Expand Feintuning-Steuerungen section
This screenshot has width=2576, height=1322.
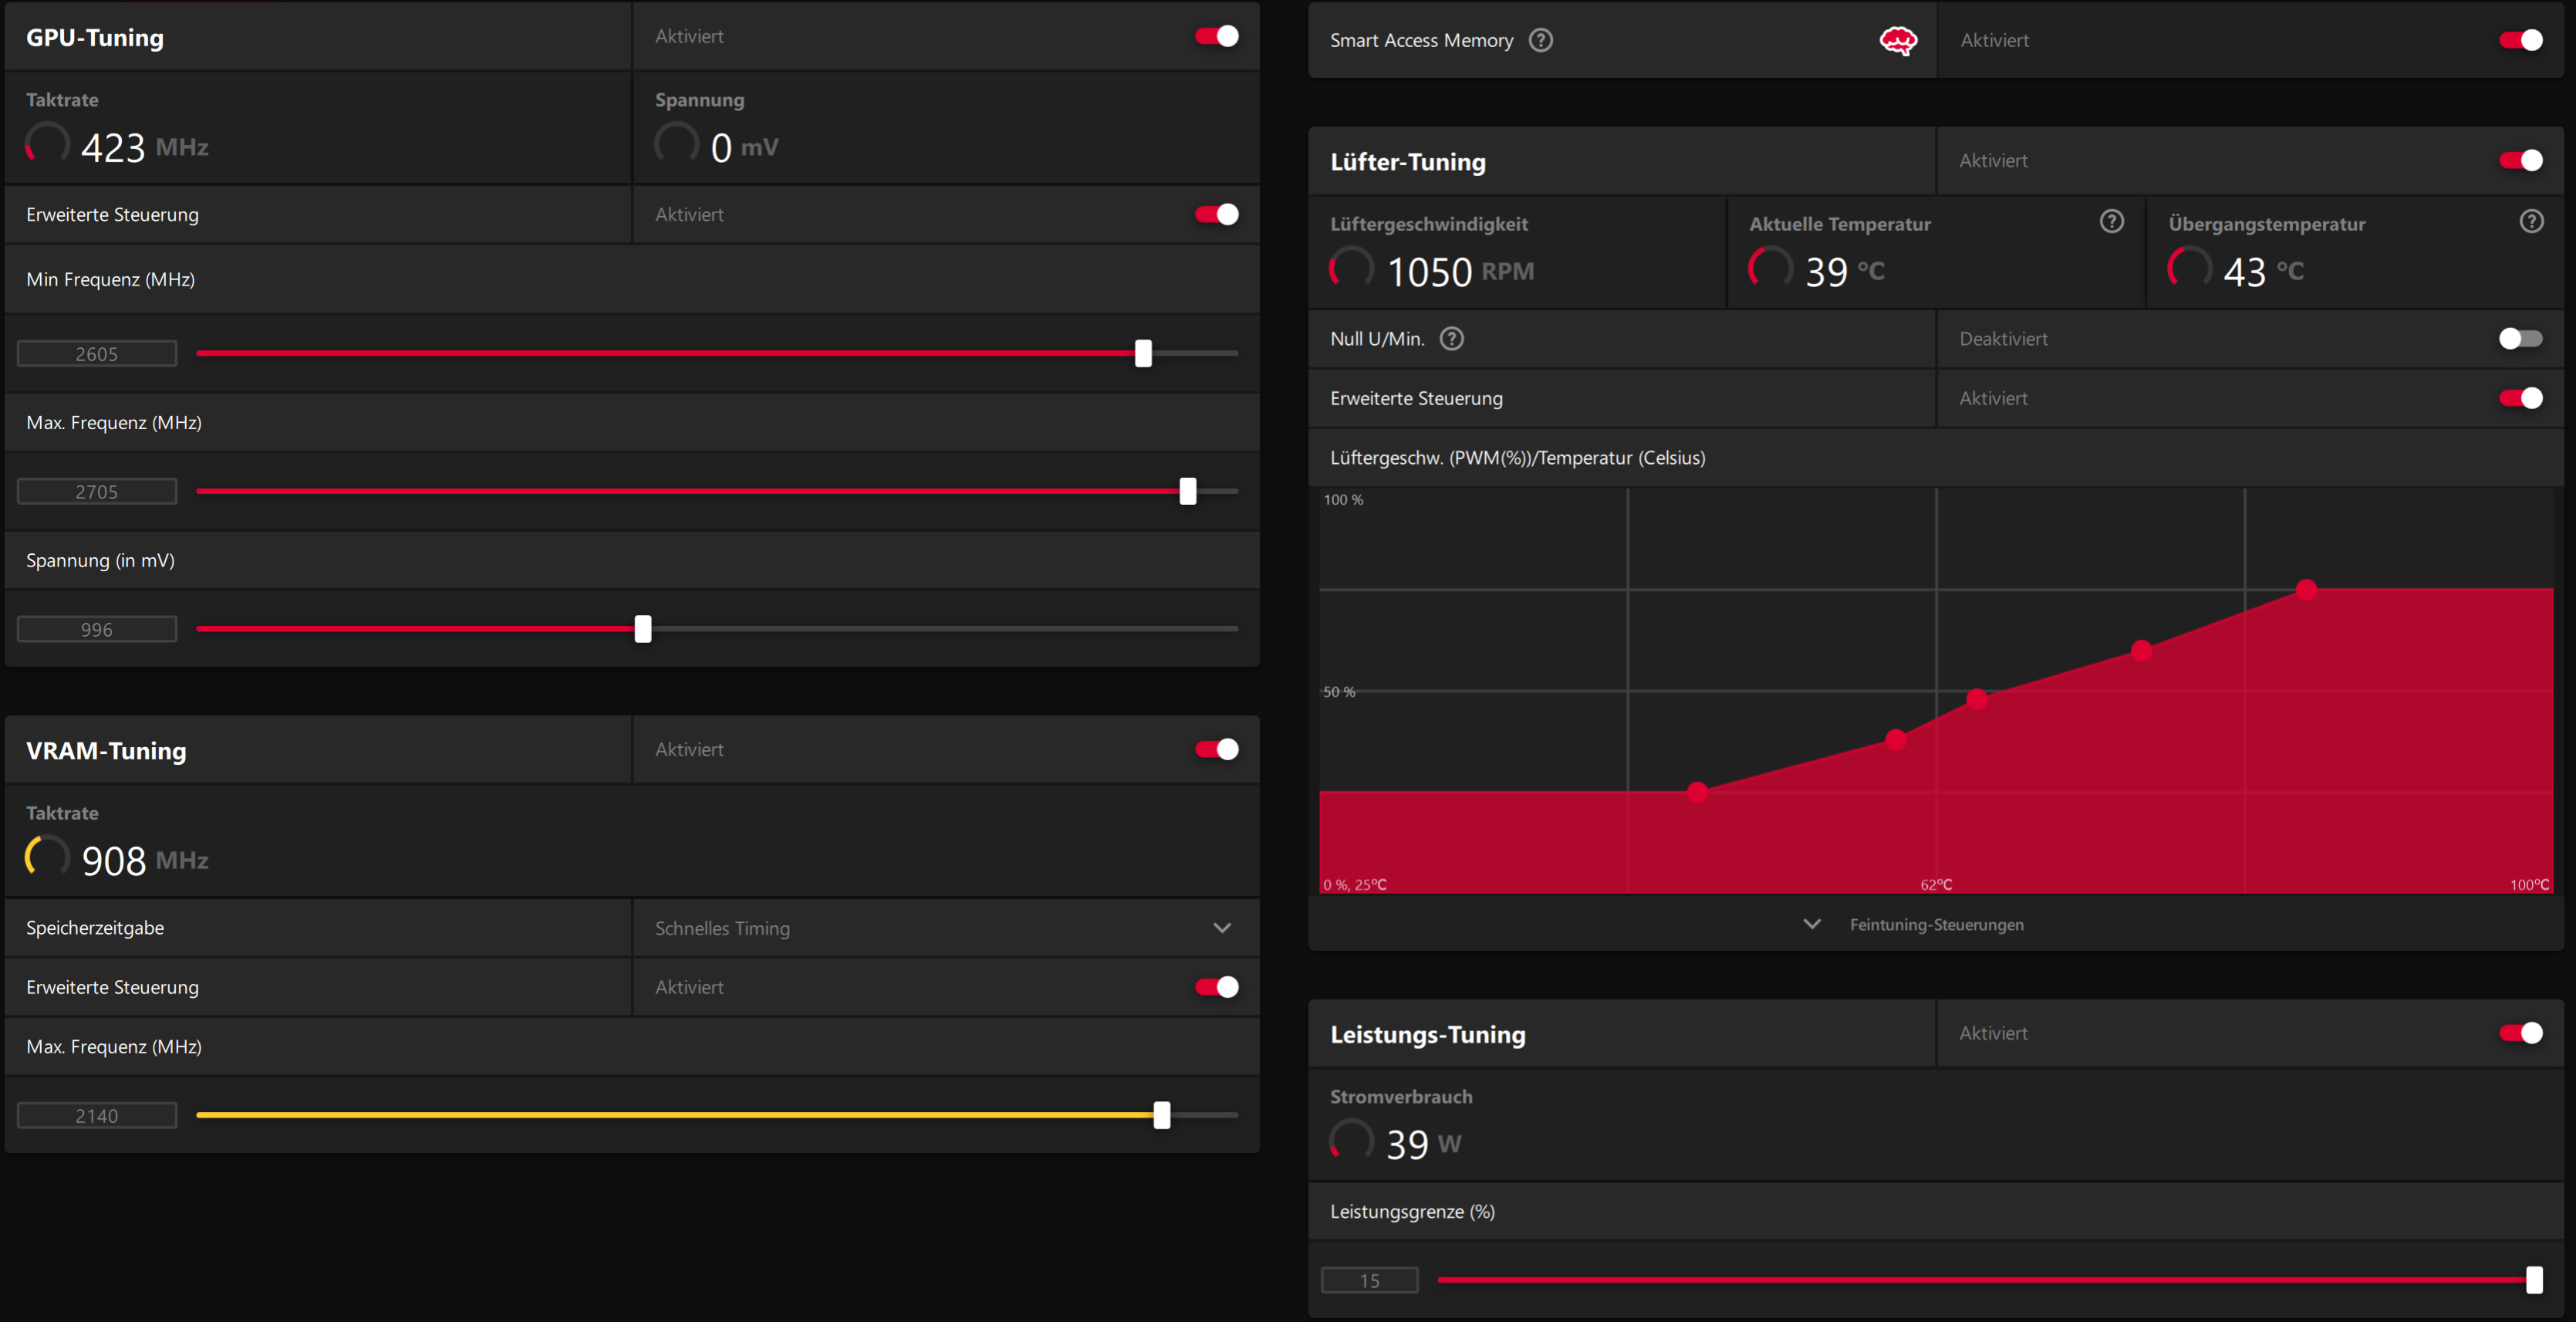1936,925
